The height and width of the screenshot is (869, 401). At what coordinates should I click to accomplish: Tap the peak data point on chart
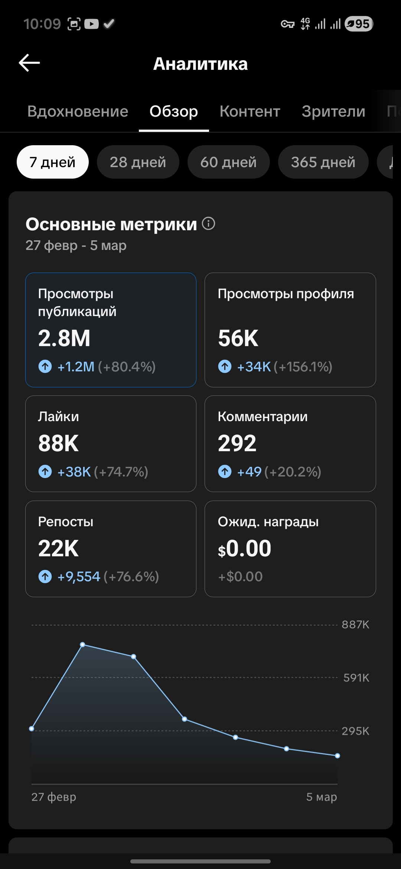click(83, 645)
